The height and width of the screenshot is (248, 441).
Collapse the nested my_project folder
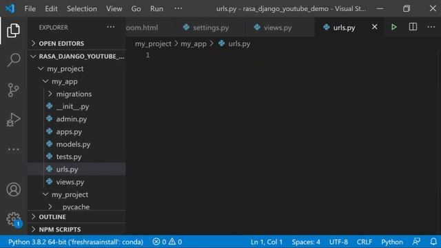coord(76,194)
